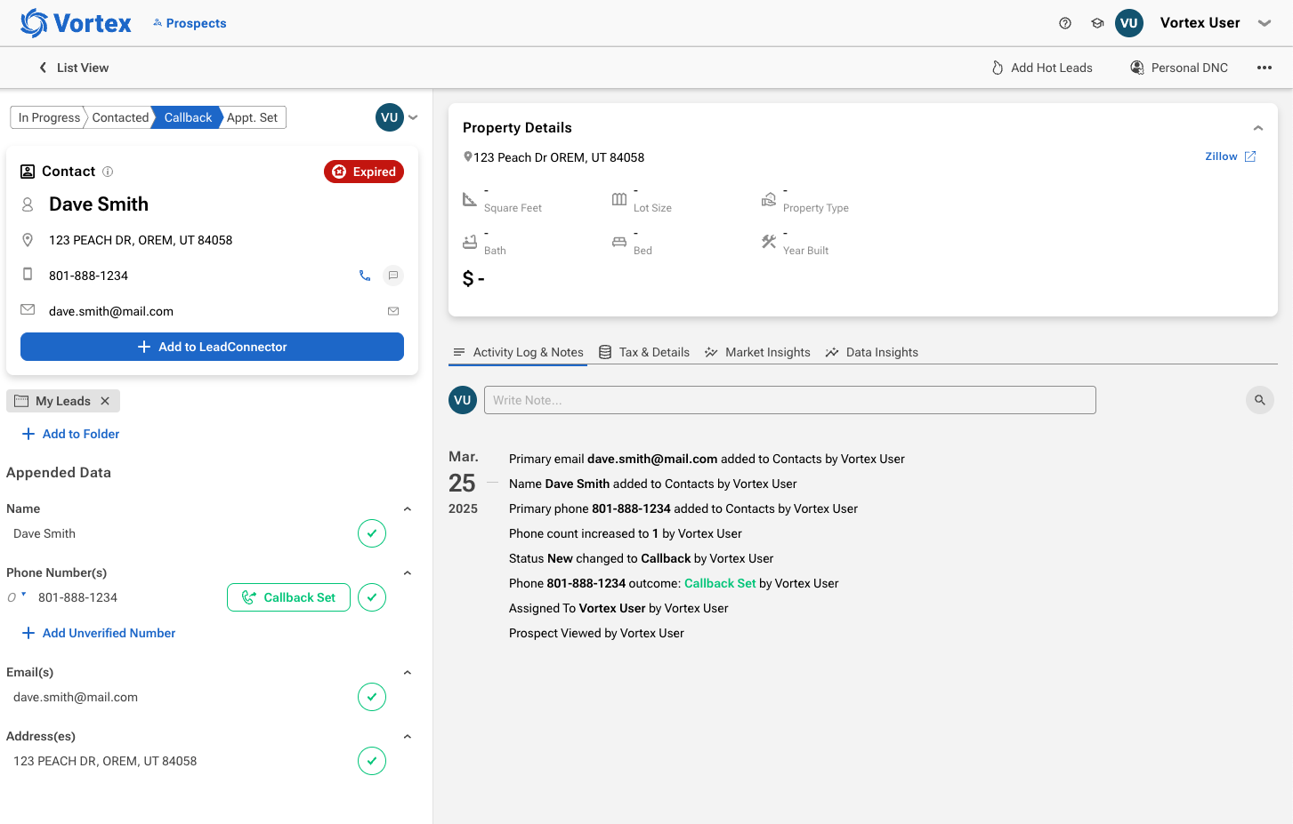1293x824 pixels.
Task: Click the 'Prospect Viewed by Vortex User' entry
Action: [596, 633]
